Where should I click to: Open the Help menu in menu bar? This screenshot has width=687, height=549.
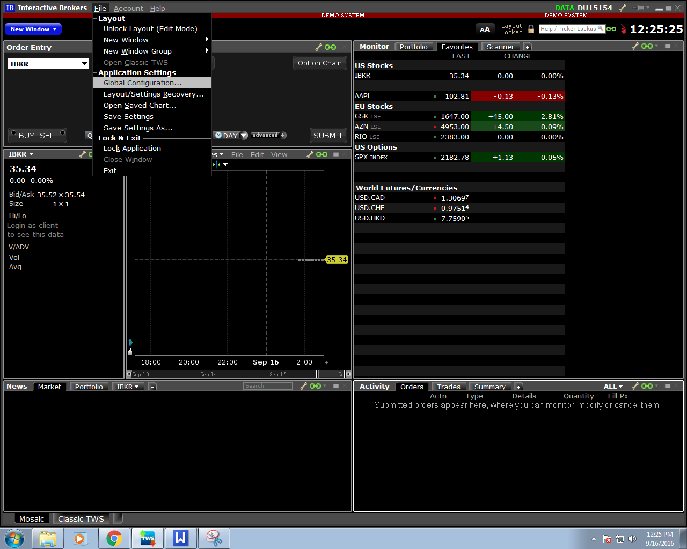coord(157,8)
